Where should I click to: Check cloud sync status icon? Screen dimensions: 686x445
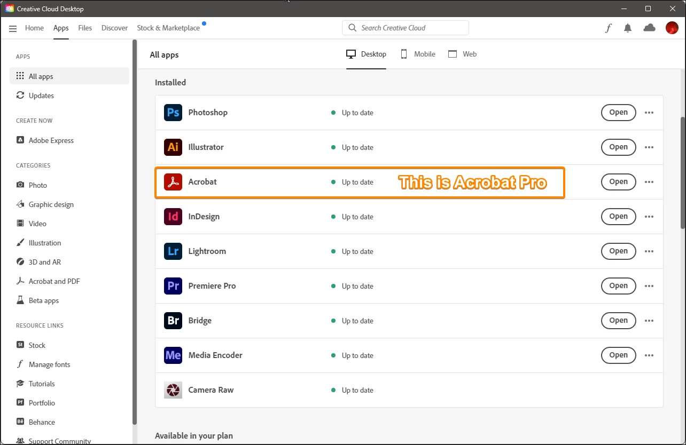649,28
